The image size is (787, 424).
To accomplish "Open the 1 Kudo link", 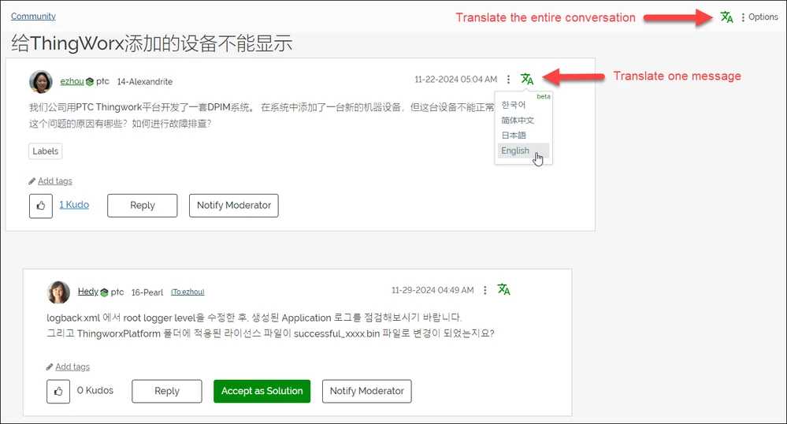I will point(74,205).
